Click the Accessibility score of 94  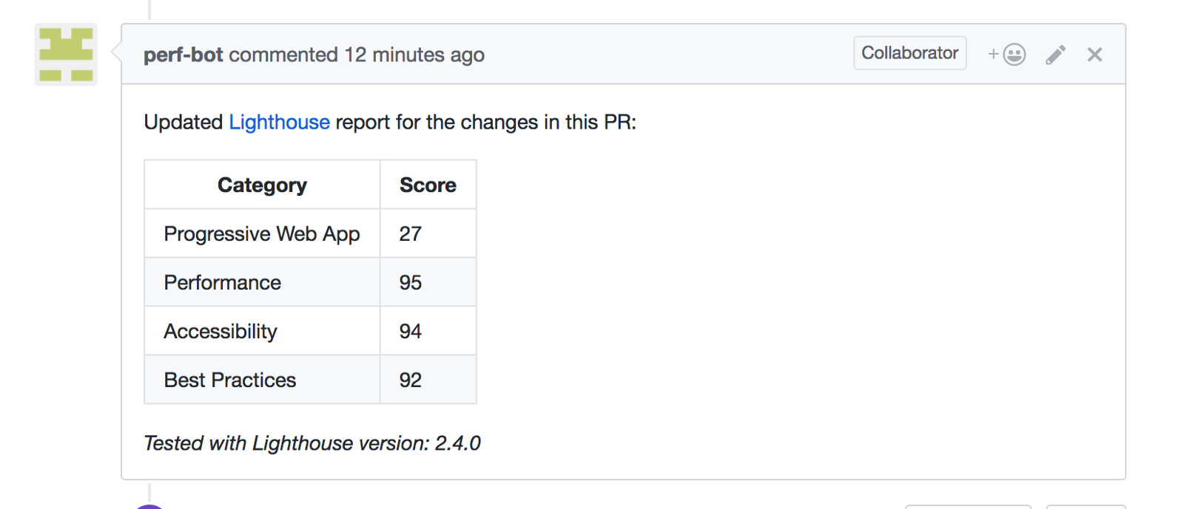click(x=411, y=331)
